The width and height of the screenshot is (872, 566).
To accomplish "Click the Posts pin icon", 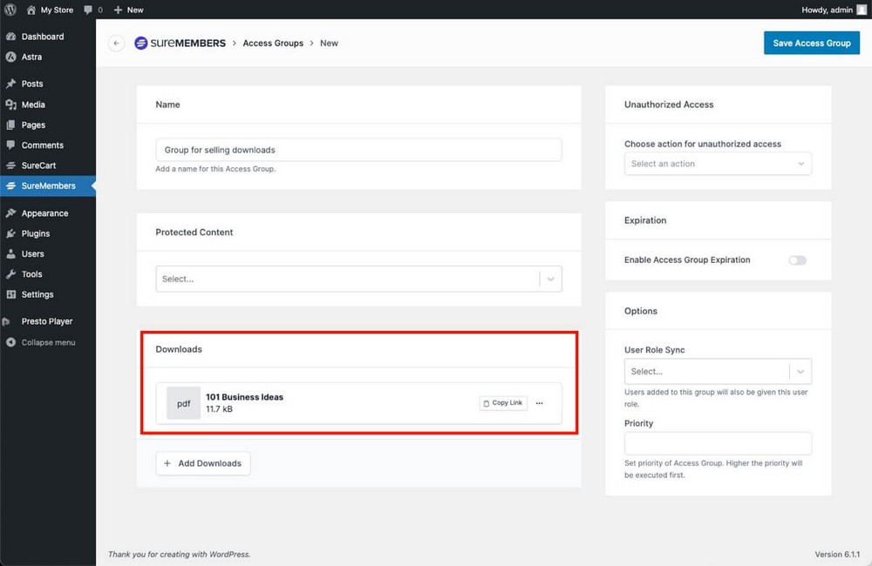I will (x=10, y=84).
